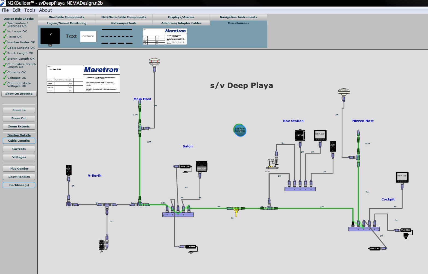428x274 pixels.
Task: Click the Cockpit multiport box
Action: [364, 229]
